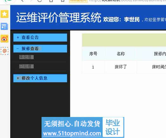This screenshot has width=166, height=138.
Task: Click the 李世民 username in header
Action: pos(132,19)
